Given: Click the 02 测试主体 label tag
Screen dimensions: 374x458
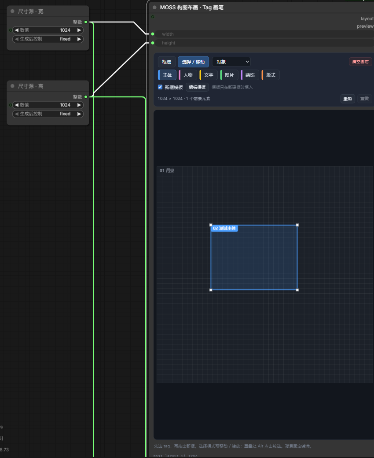Looking at the screenshot, I should [x=224, y=228].
